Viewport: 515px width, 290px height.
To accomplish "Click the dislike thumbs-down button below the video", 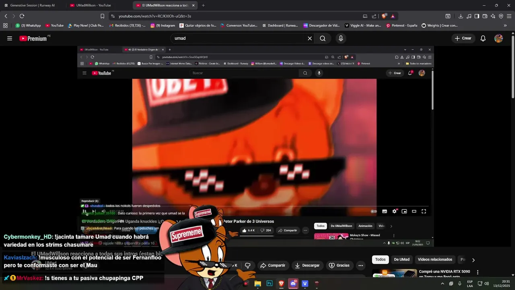I will coord(247,265).
